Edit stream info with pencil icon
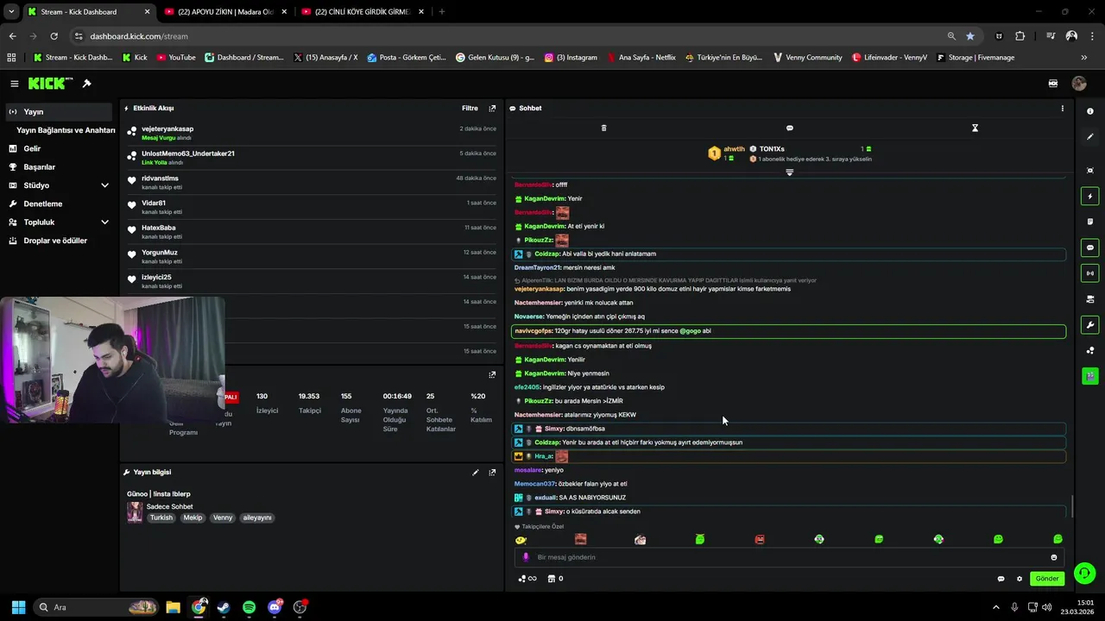Image resolution: width=1105 pixels, height=621 pixels. pyautogui.click(x=475, y=473)
